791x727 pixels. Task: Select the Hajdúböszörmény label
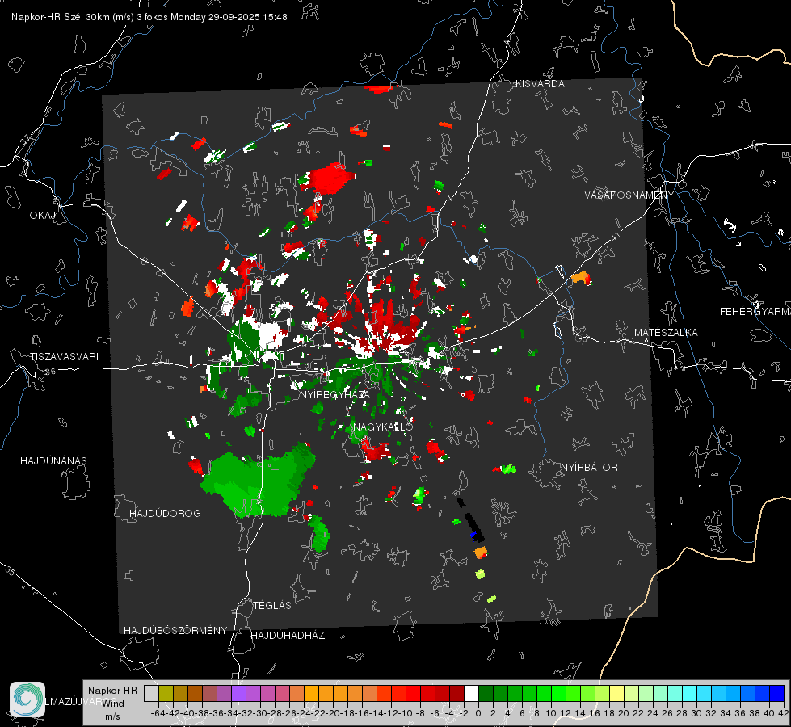[175, 630]
